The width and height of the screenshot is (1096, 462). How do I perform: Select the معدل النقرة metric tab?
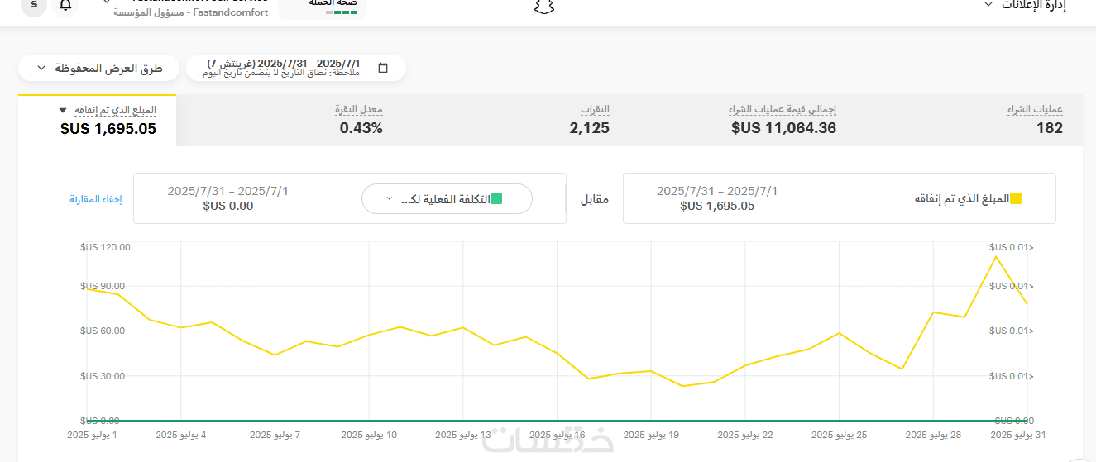tap(359, 121)
